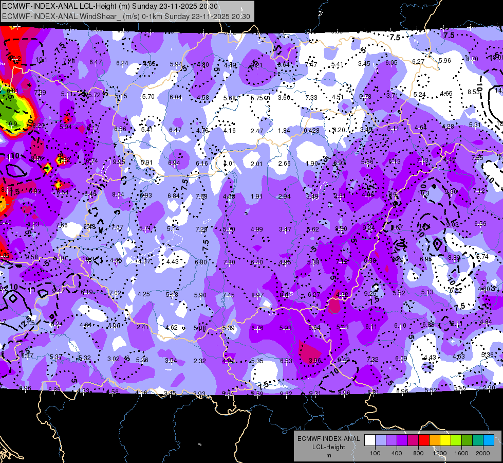Click the grid value 8.97
Image resolution: width=503 pixels, height=463 pixels.
coord(257,295)
